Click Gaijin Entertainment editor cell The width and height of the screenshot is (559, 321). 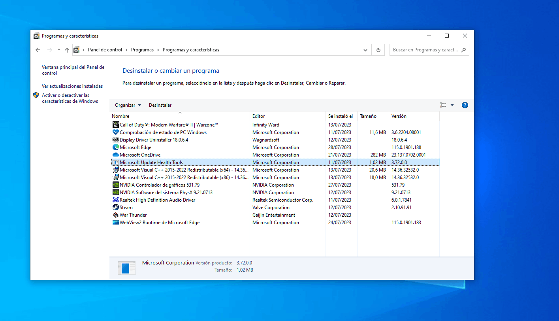[274, 215]
